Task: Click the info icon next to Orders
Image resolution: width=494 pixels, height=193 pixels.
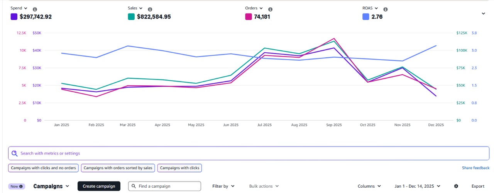Action: 270,9
